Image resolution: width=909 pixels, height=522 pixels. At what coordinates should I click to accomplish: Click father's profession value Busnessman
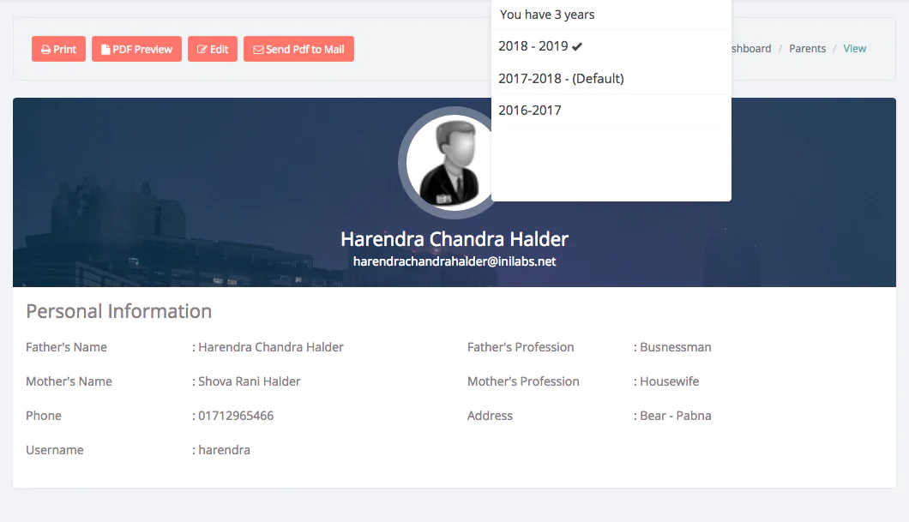point(676,347)
